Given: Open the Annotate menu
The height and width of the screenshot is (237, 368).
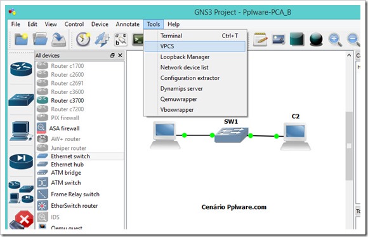Looking at the screenshot, I should pos(128,24).
